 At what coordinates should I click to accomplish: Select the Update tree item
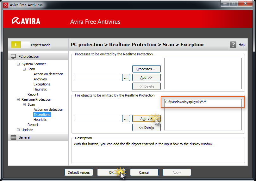tap(27, 130)
